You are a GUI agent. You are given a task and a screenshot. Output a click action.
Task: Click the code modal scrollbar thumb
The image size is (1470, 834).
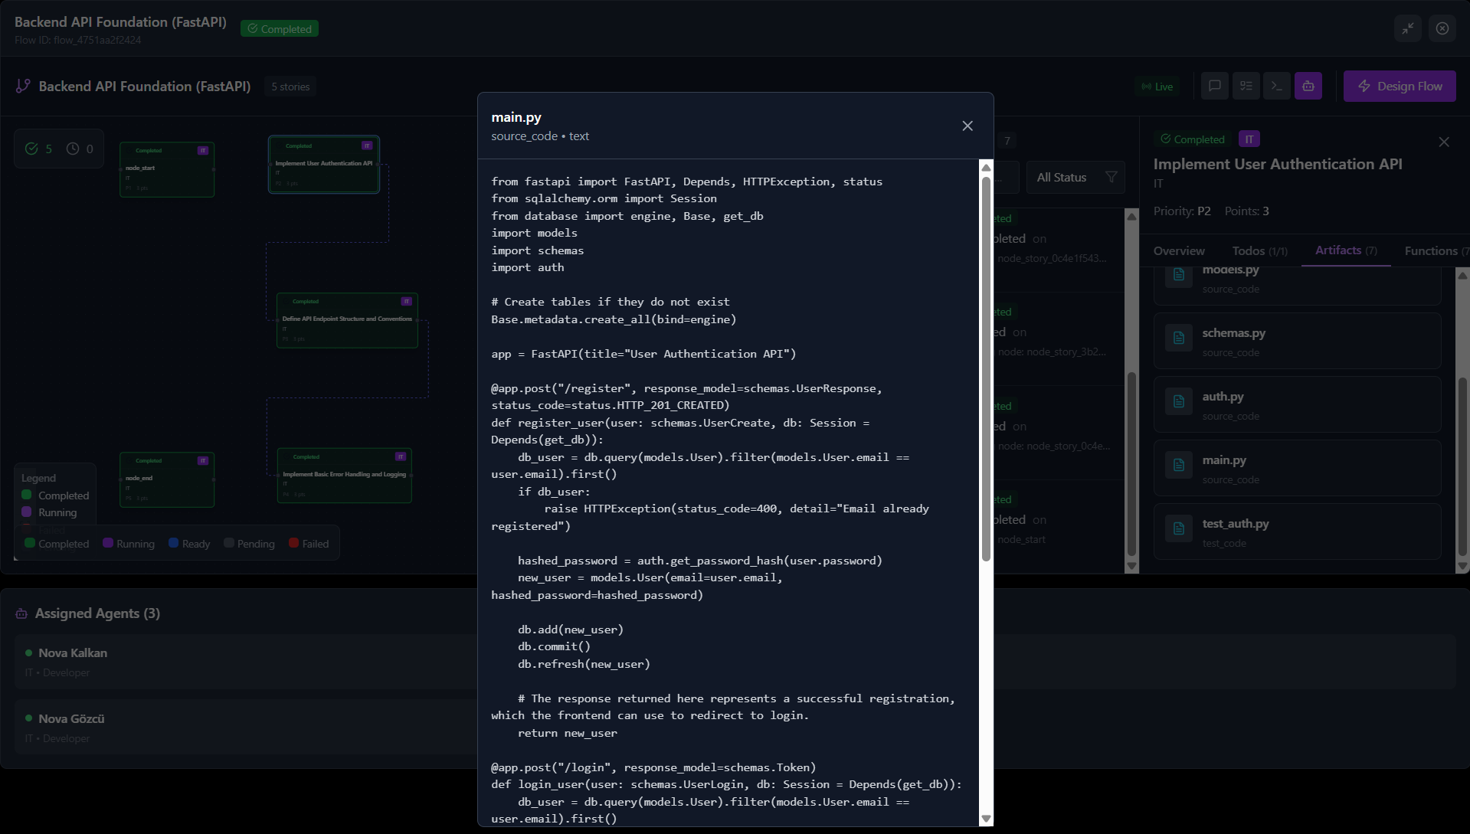(986, 369)
